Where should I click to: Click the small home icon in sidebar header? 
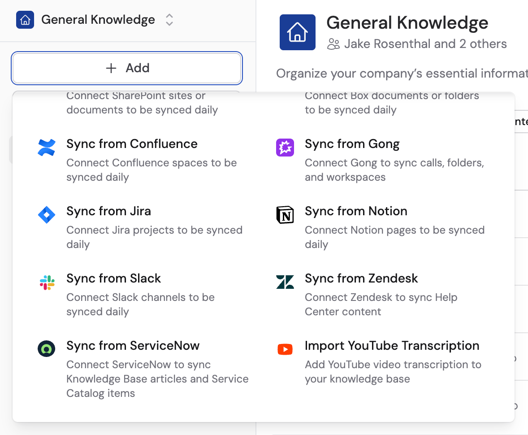(25, 20)
